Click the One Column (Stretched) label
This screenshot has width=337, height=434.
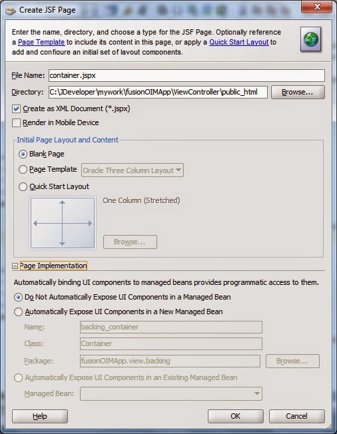point(141,200)
